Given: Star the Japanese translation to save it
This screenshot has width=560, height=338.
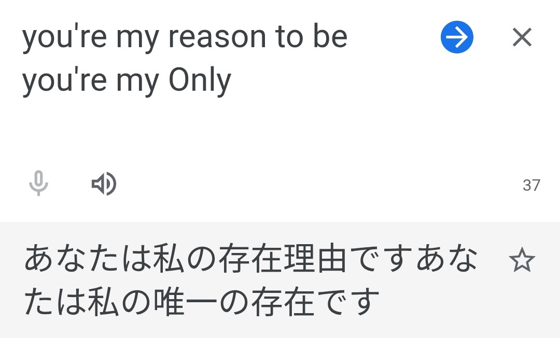Looking at the screenshot, I should click(x=522, y=261).
